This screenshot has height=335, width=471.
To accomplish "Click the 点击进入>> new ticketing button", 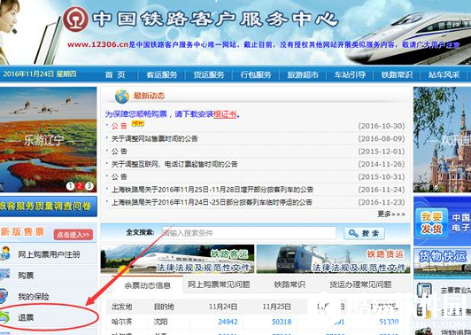I will (73, 235).
